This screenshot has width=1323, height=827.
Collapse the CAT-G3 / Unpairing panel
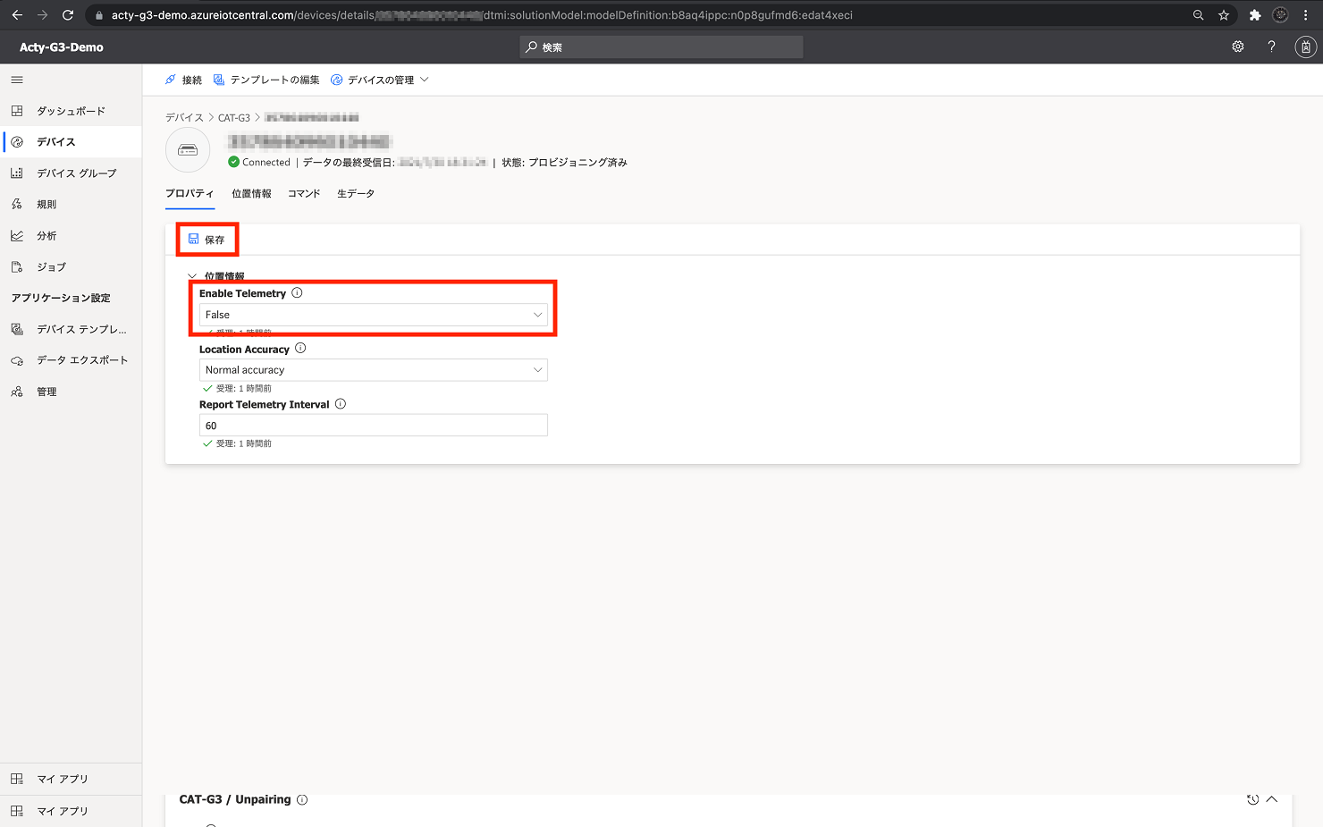tap(1272, 799)
